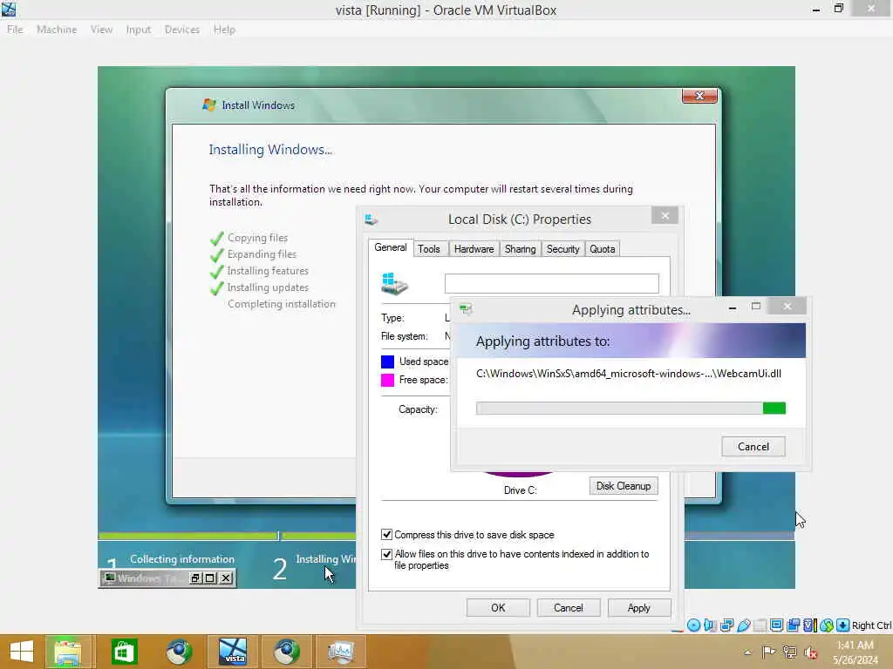
Task: Show hidden system tray icons
Action: pos(747,652)
